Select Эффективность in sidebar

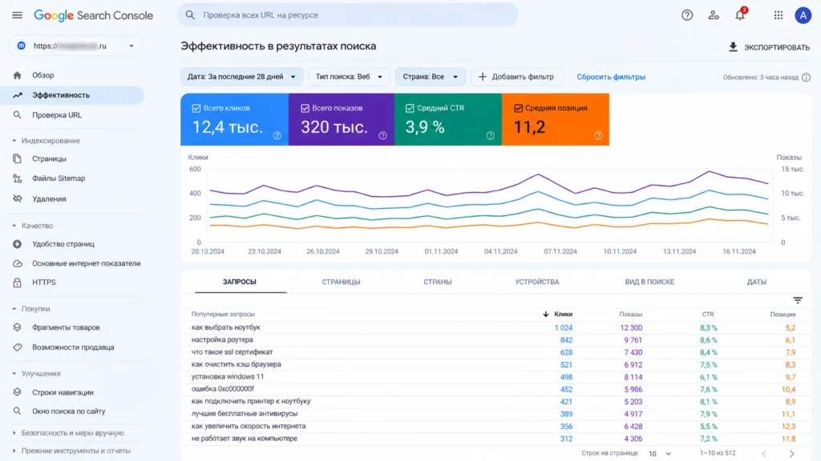point(72,95)
